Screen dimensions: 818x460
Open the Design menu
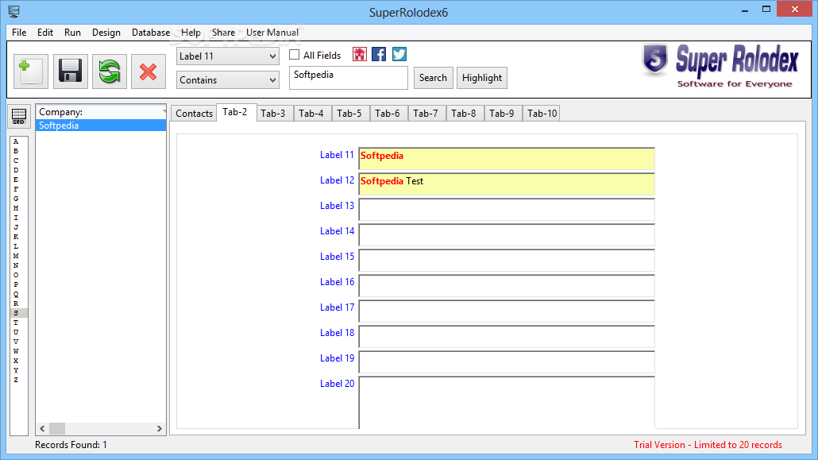click(x=106, y=33)
